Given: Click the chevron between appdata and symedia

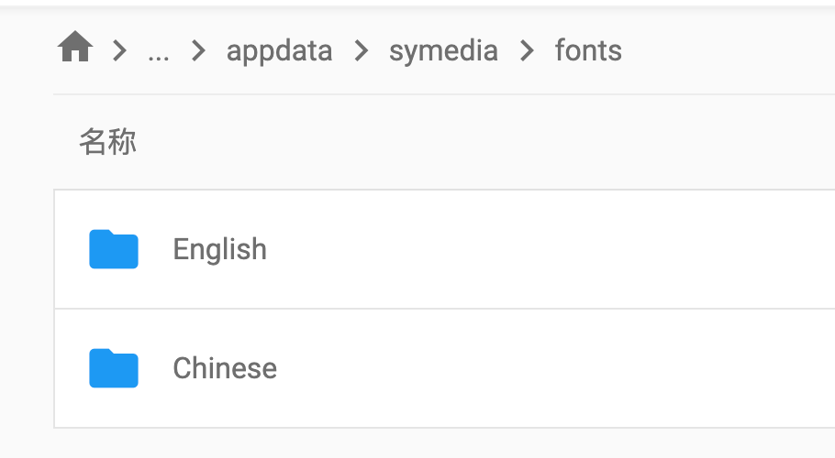Looking at the screenshot, I should [361, 51].
